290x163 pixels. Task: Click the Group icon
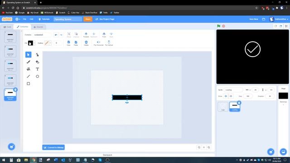click(x=69, y=35)
